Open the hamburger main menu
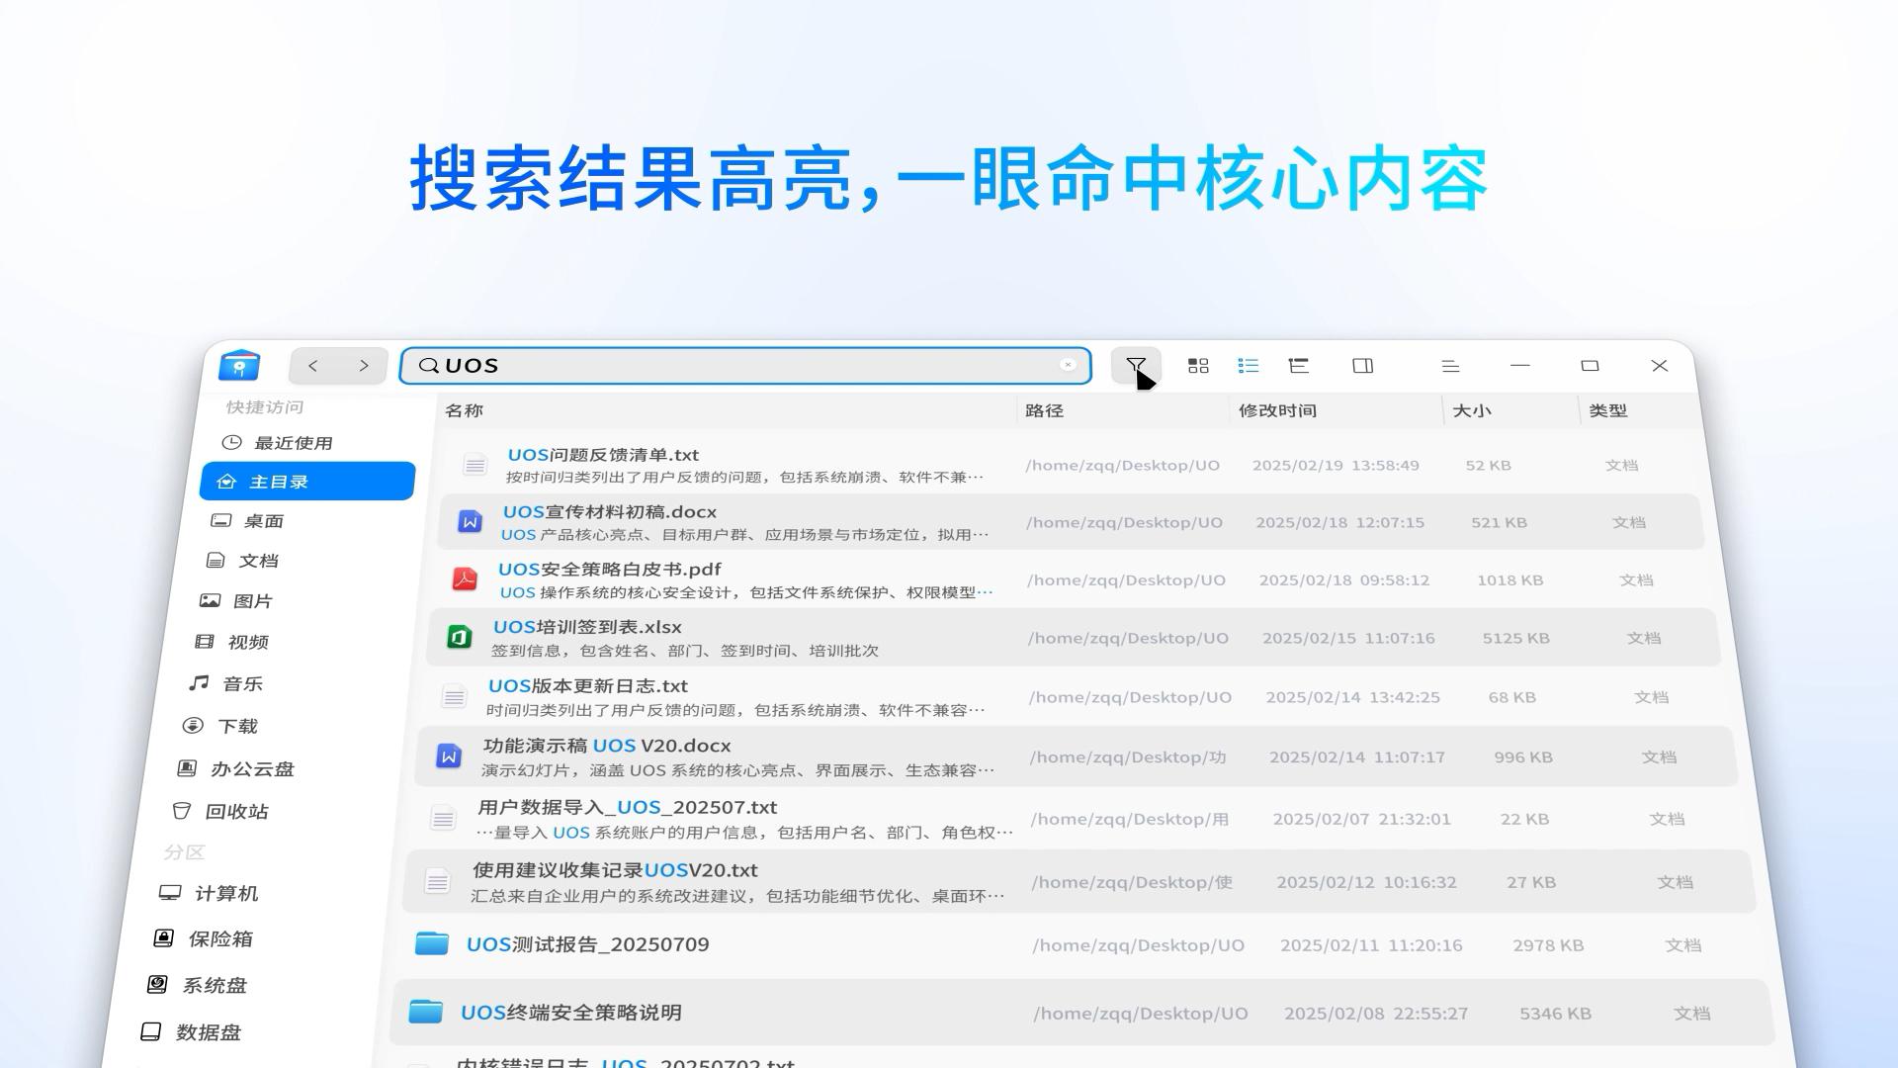 point(1450,366)
